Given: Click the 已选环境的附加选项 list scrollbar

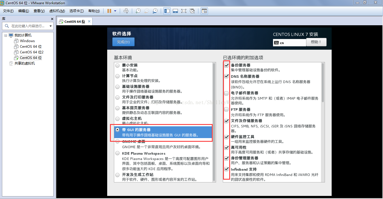Looking at the screenshot, I should pos(323,83).
